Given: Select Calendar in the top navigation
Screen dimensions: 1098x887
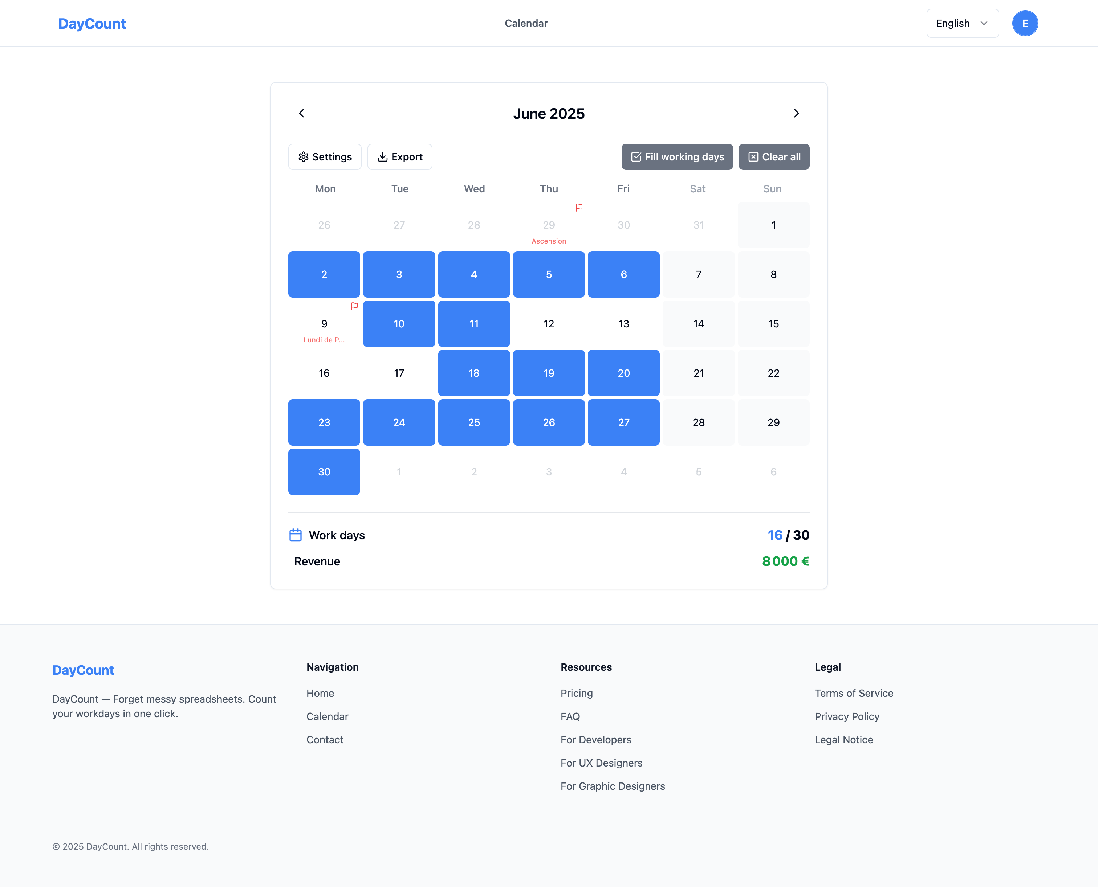Looking at the screenshot, I should pyautogui.click(x=526, y=23).
